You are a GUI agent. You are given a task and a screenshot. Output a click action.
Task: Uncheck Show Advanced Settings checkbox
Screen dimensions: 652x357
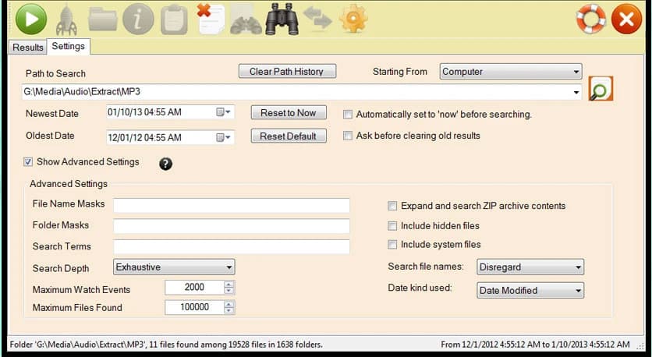click(x=28, y=162)
